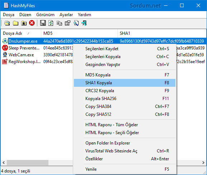Click the Add Folder toolbar icon
This screenshot has width=207, height=175.
click(15, 23)
